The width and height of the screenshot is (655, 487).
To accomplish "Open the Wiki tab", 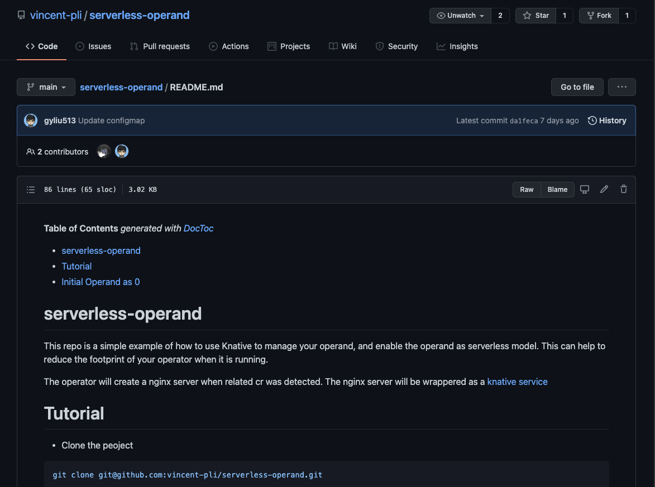I will pyautogui.click(x=342, y=46).
